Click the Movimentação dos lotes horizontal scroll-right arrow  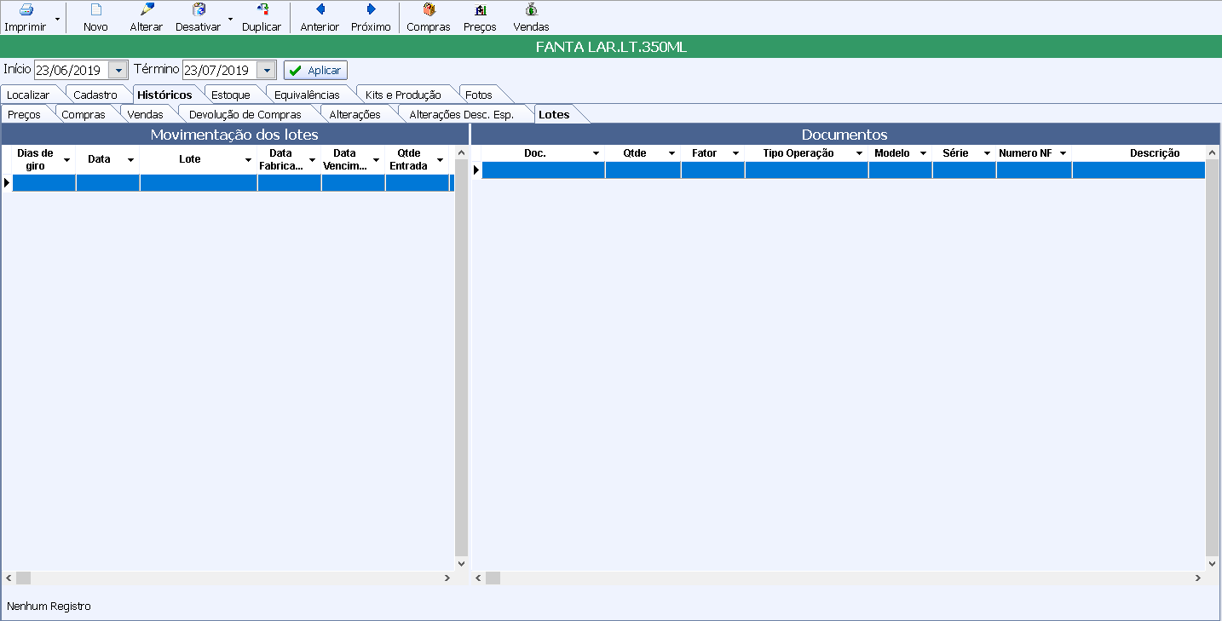(x=447, y=578)
